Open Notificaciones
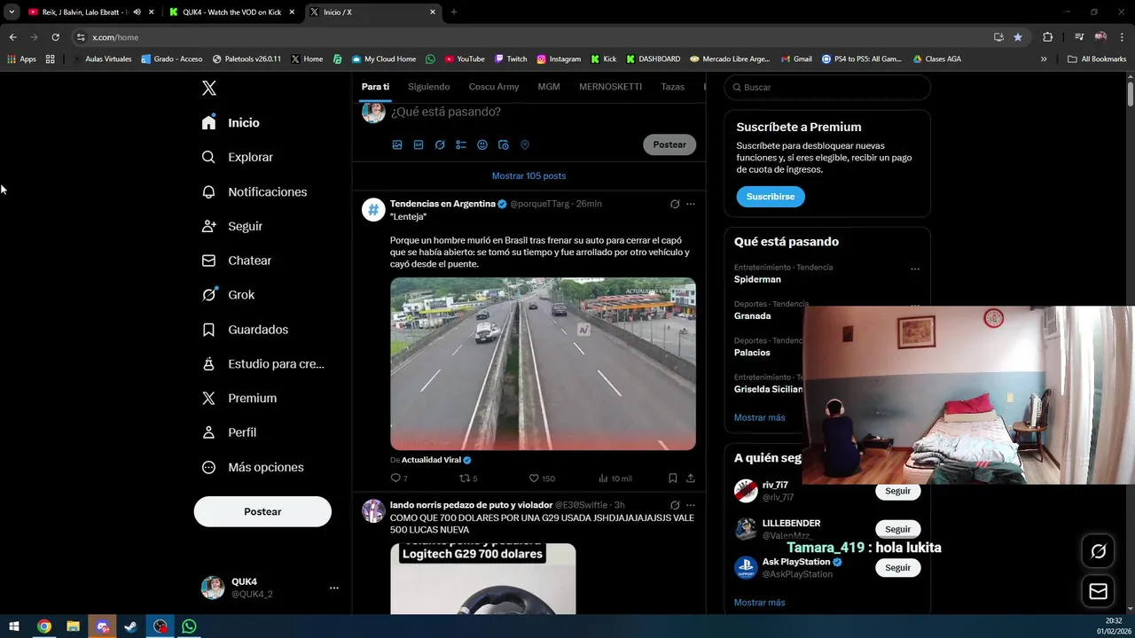This screenshot has height=638, width=1135. [x=254, y=191]
